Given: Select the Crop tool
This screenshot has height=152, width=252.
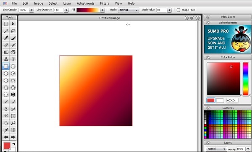Looking at the screenshot, I should pyautogui.click(x=6, y=116).
